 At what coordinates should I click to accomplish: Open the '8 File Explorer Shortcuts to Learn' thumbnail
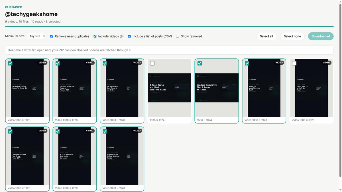pos(75,156)
